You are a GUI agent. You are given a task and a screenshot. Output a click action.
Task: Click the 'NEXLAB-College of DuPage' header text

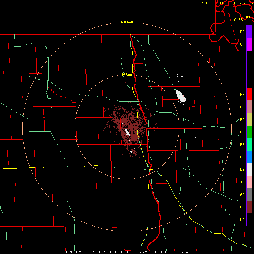pos(225,3)
